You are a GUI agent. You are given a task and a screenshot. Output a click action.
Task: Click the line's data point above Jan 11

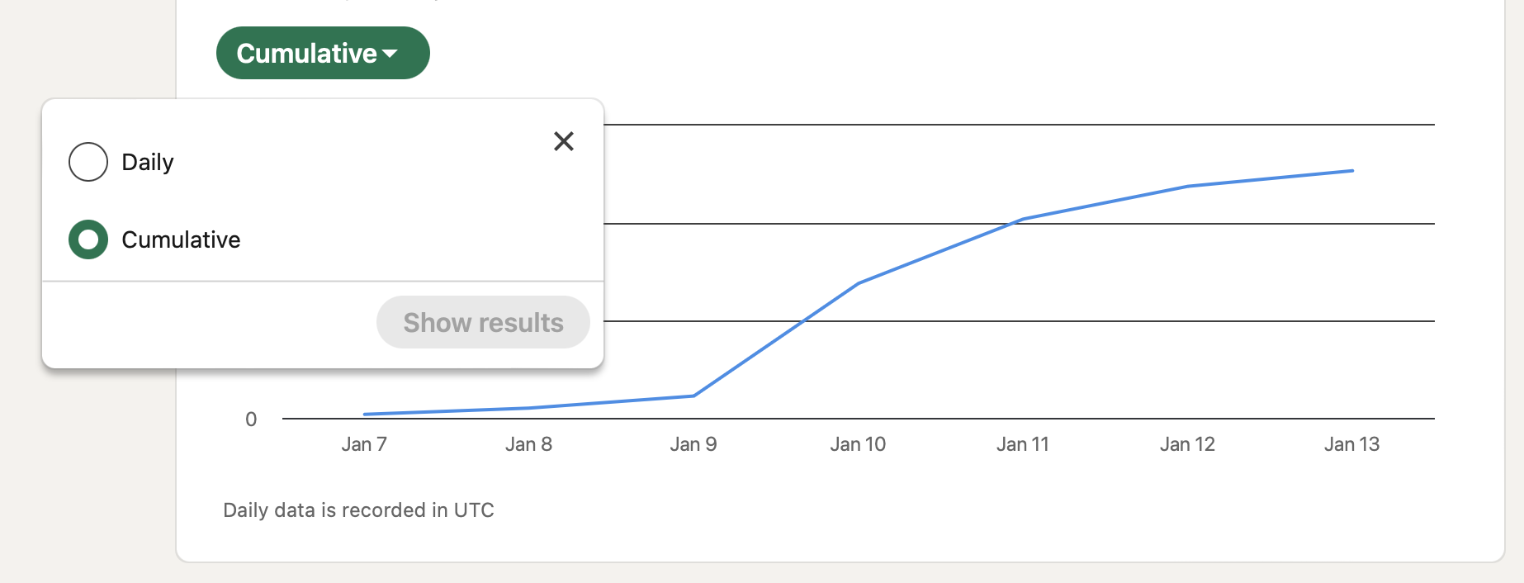pos(1023,219)
